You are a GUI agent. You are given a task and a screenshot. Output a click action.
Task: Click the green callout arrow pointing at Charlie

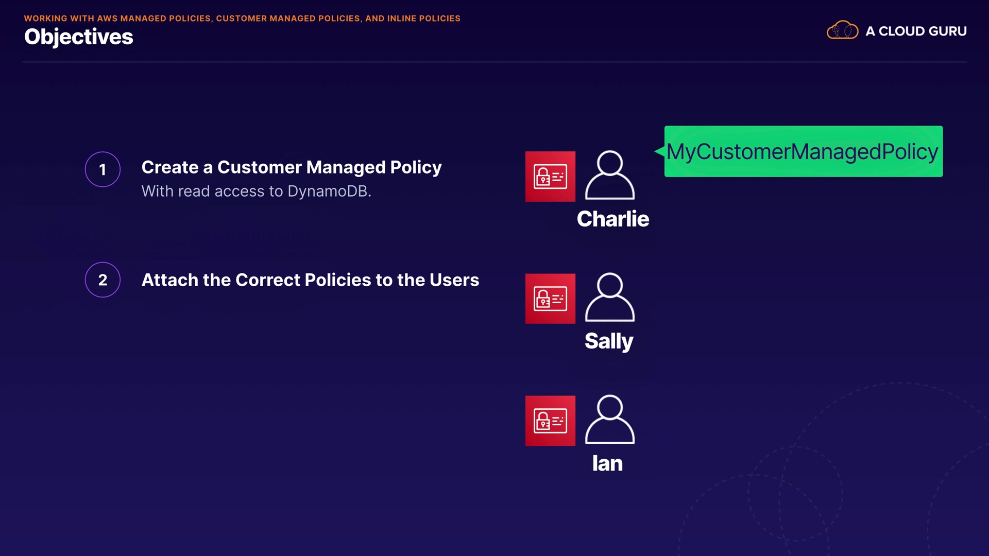click(x=659, y=151)
